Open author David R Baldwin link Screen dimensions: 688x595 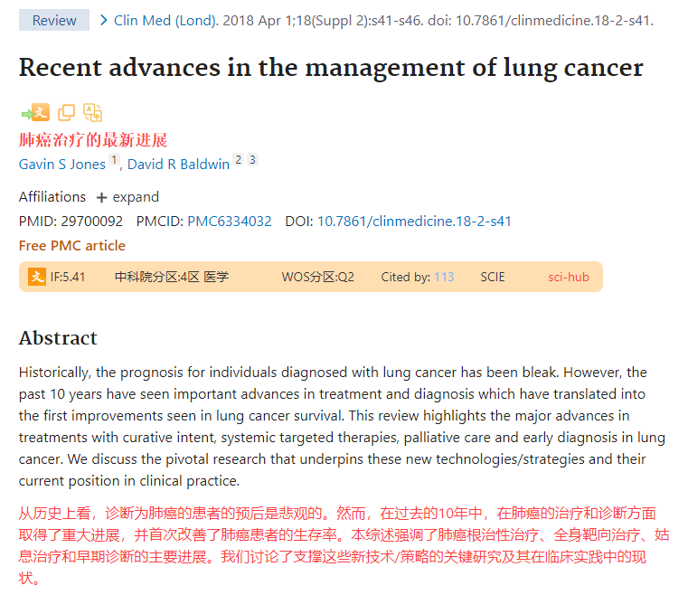pyautogui.click(x=178, y=165)
